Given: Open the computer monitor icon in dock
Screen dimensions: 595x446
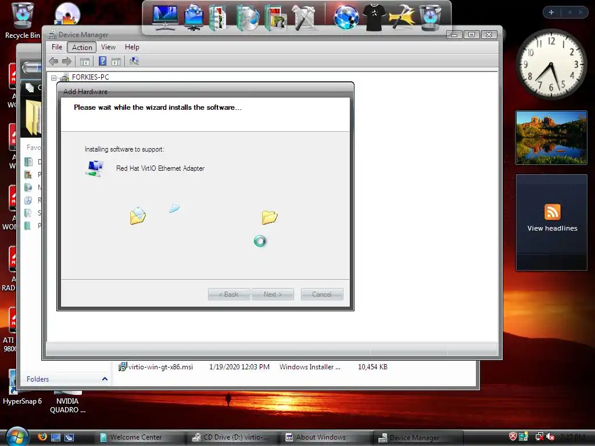Looking at the screenshot, I should [164, 17].
